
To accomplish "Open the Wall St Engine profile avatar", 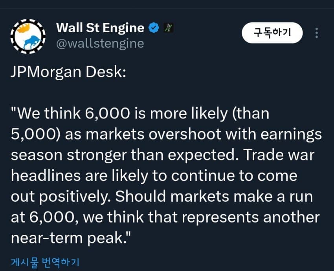I will pos(28,36).
